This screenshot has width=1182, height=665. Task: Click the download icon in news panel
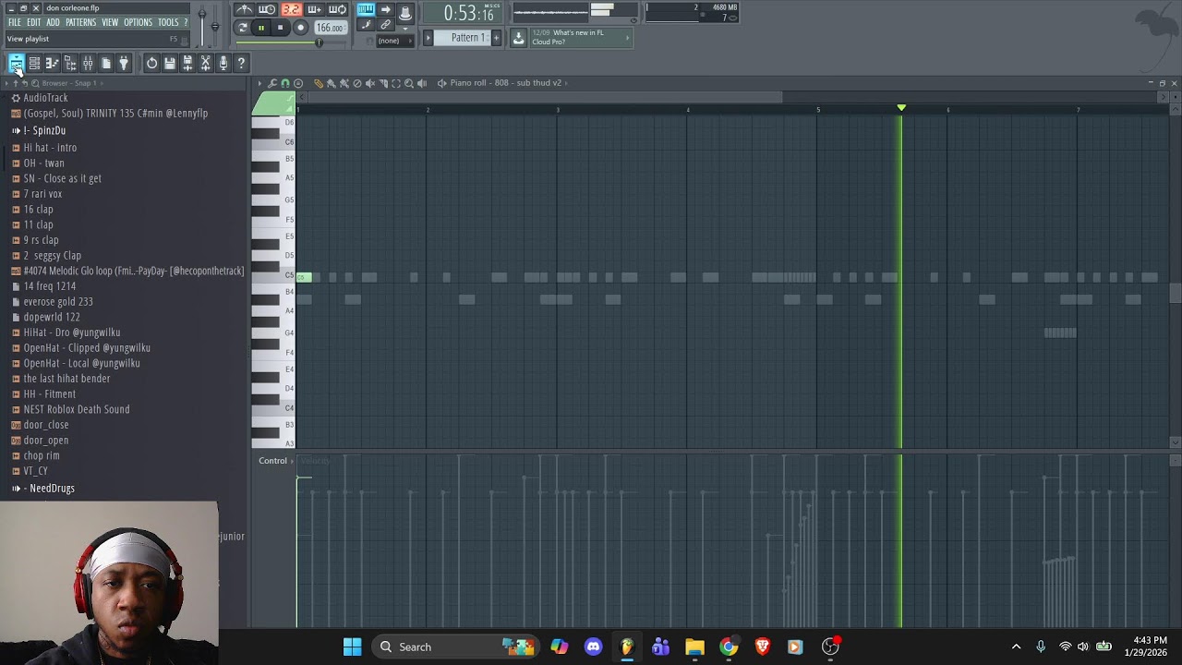tap(519, 38)
